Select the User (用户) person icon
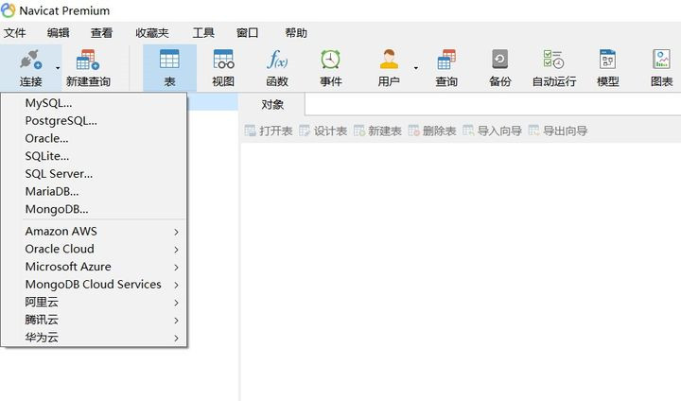This screenshot has width=681, height=401. [389, 59]
